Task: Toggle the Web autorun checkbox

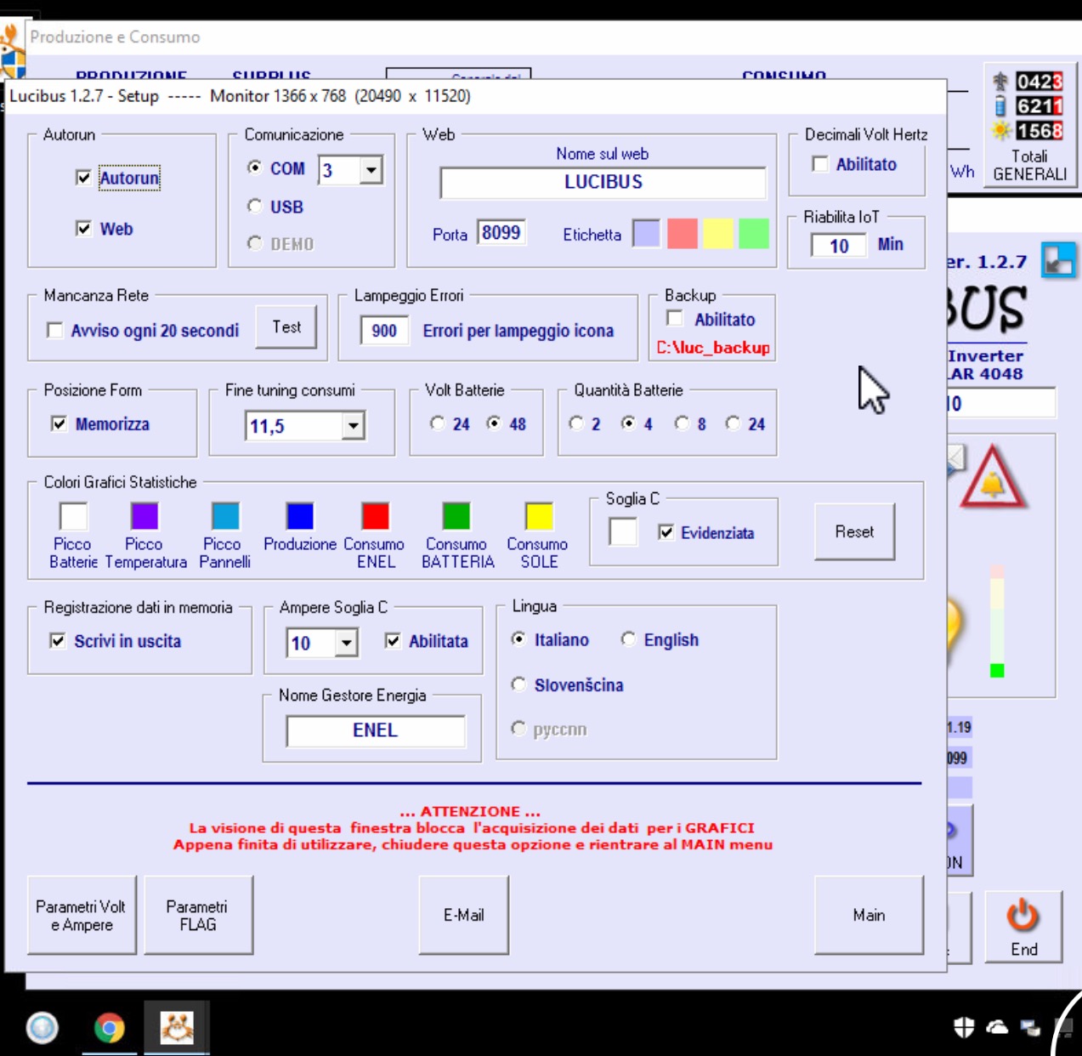Action: [83, 229]
